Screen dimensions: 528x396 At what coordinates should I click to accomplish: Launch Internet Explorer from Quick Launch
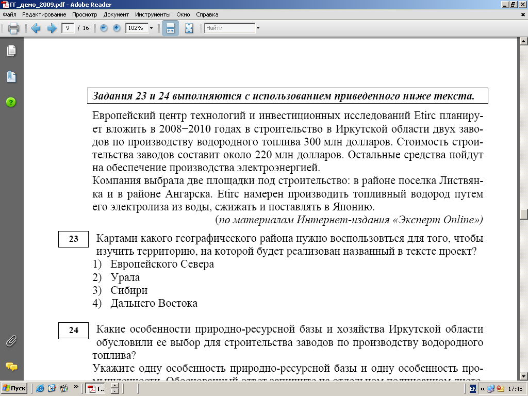click(x=40, y=388)
